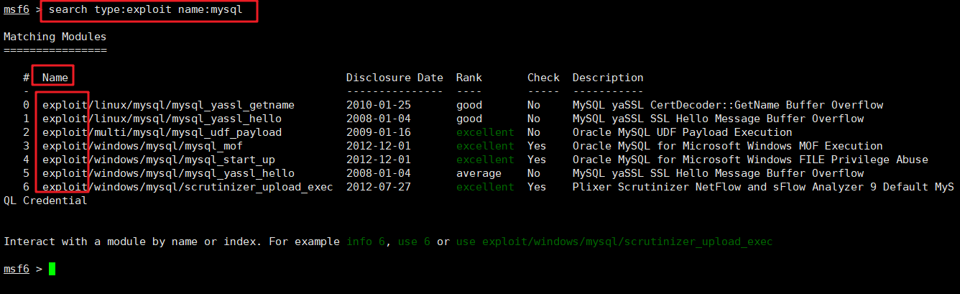Screen dimensions: 960x294
Task: Click description Oracle MySQL for Microsoft Windows MOF Execution
Action: pyautogui.click(x=728, y=146)
